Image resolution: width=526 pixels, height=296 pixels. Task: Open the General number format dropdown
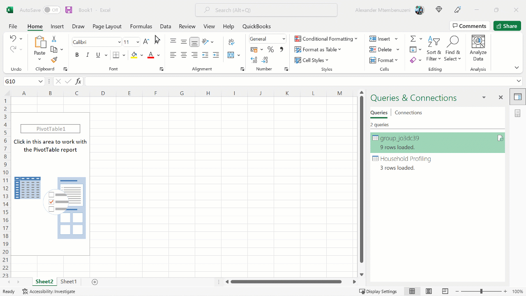click(x=284, y=38)
